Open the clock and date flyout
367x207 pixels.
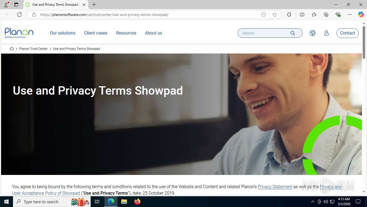[x=344, y=202]
